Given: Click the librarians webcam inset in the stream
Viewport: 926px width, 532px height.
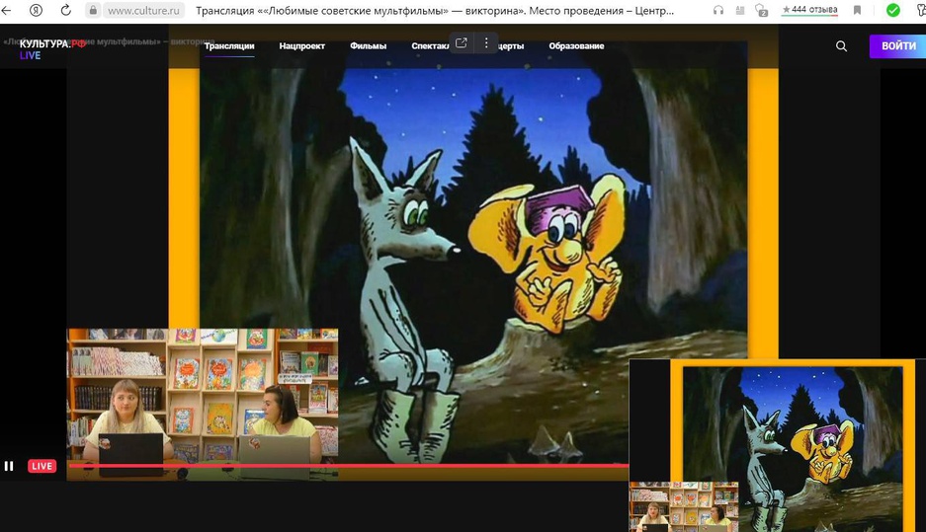Looking at the screenshot, I should [203, 405].
